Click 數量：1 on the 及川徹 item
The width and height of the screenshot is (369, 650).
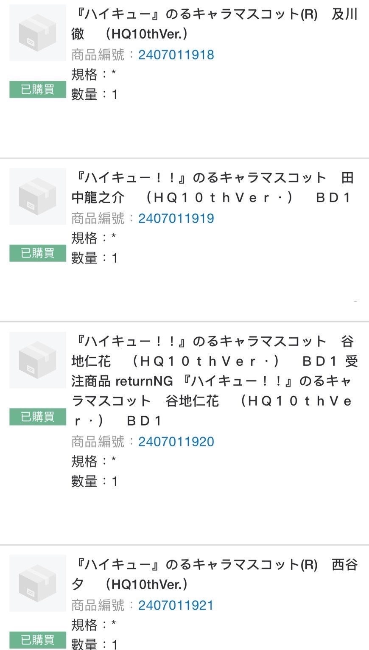click(95, 94)
